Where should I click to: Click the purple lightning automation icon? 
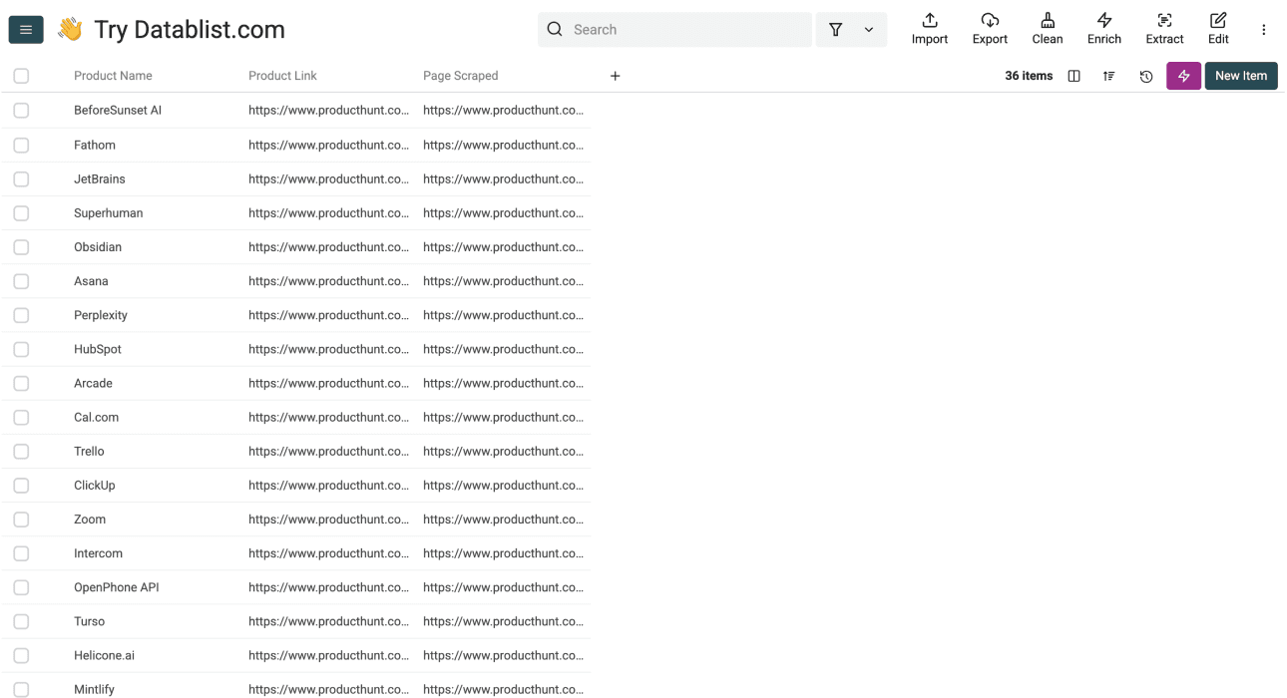(1183, 76)
